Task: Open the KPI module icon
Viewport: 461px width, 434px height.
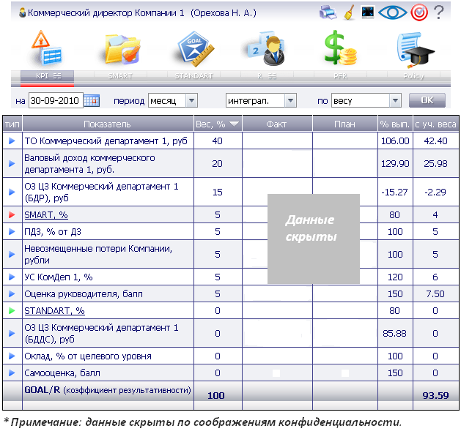Action: click(47, 49)
